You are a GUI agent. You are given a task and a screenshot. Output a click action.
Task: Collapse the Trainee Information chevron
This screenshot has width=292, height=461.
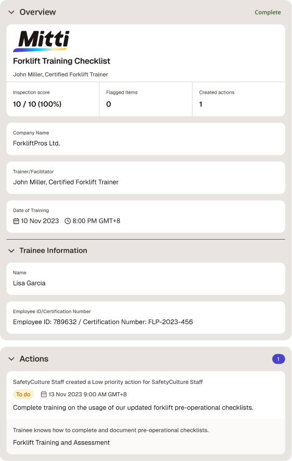(x=11, y=251)
